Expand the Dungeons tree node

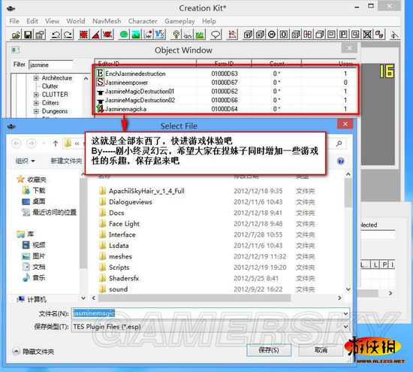[36, 111]
